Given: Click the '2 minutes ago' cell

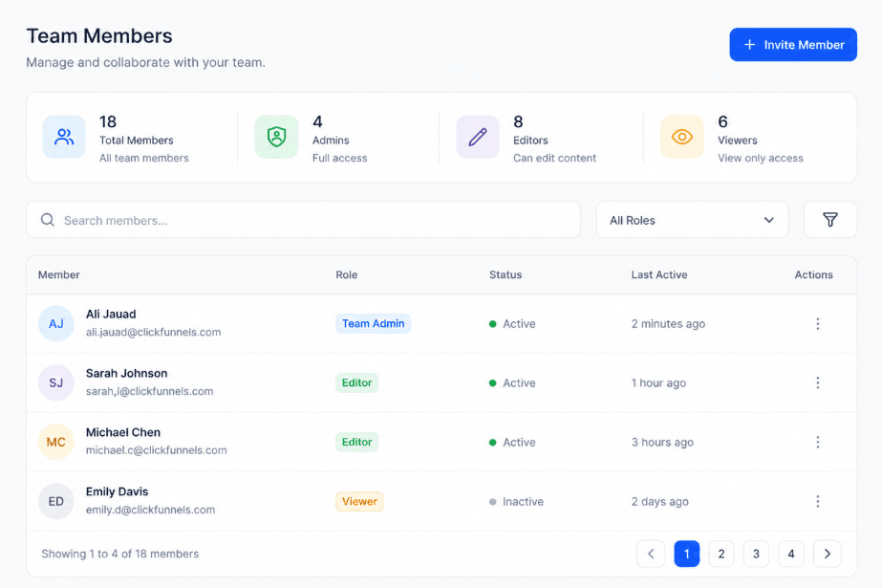Looking at the screenshot, I should point(668,323).
